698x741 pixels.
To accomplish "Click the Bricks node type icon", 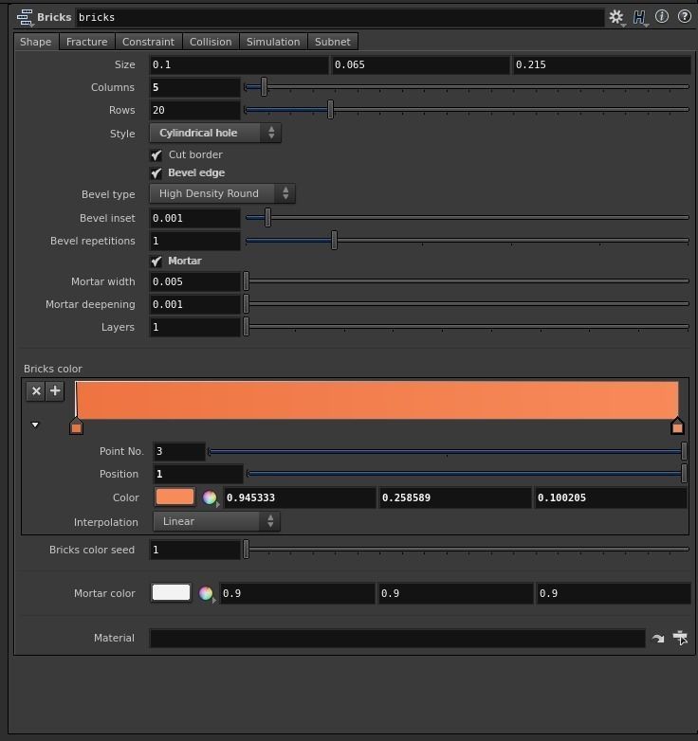I will coord(25,17).
